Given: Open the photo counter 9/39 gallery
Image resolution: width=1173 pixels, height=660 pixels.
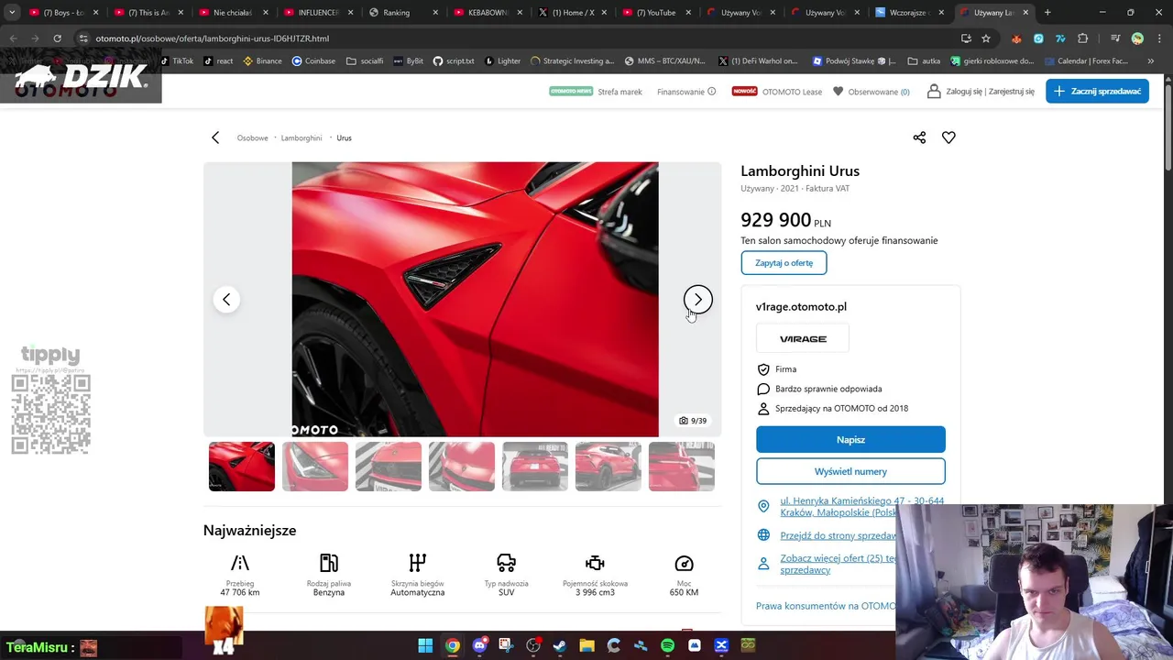Looking at the screenshot, I should 693,421.
